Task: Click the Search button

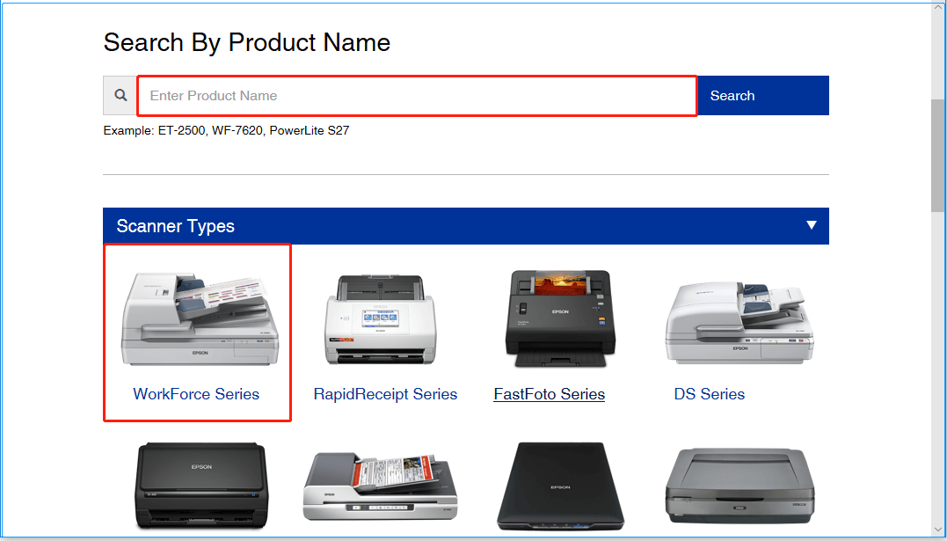Action: pyautogui.click(x=761, y=95)
